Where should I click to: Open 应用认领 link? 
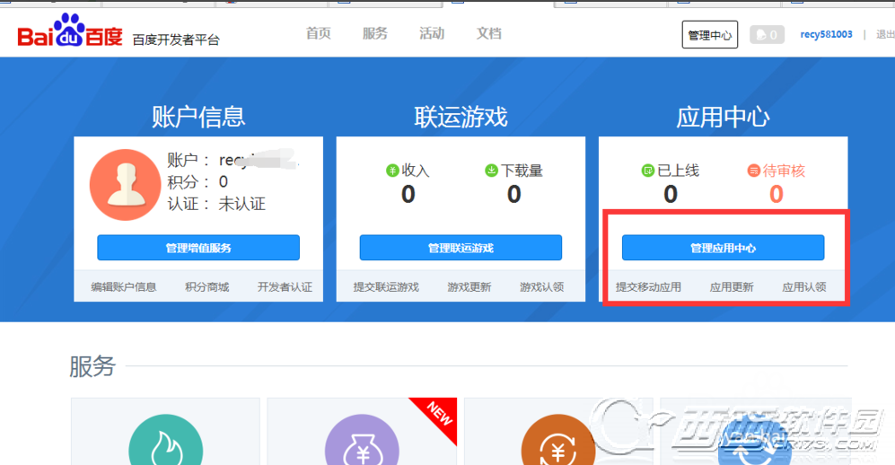pos(804,287)
